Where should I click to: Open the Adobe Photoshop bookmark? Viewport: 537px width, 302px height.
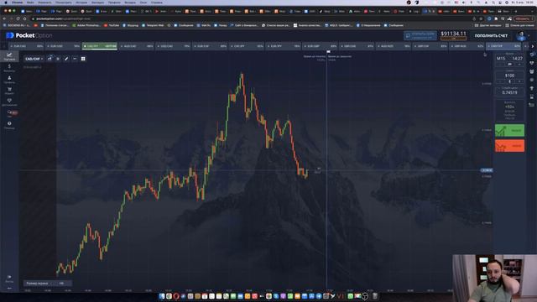click(86, 25)
